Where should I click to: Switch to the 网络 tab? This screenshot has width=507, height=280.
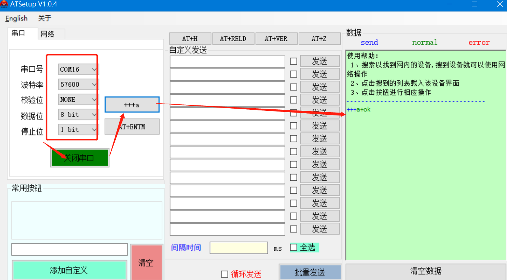point(47,34)
